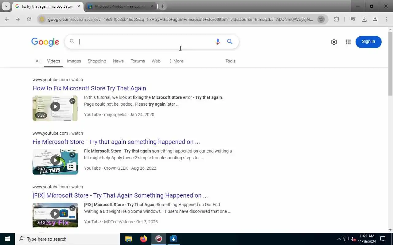Open media controls icon in toolbar

click(x=353, y=19)
